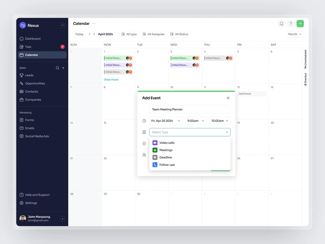Open the 9:00am start time dropdown
The width and height of the screenshot is (325, 244).
196,121
